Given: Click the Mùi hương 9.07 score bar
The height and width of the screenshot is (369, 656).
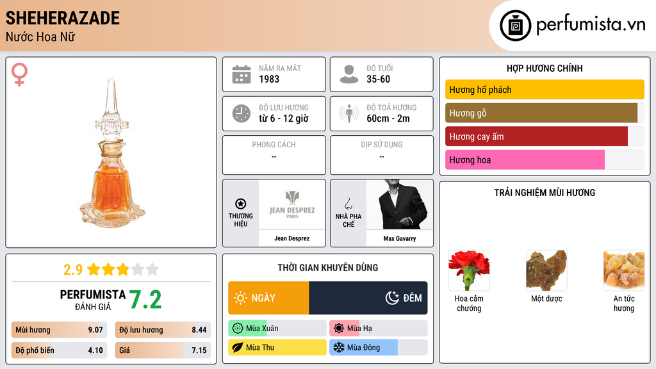Looking at the screenshot, I should (59, 330).
